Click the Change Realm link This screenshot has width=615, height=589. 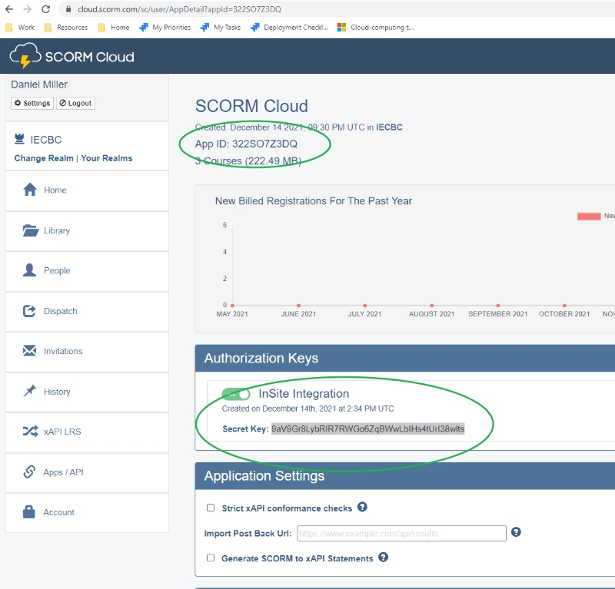click(x=43, y=158)
